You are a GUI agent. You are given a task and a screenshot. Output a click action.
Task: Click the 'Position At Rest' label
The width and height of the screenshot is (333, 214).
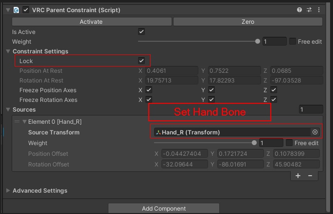click(41, 71)
